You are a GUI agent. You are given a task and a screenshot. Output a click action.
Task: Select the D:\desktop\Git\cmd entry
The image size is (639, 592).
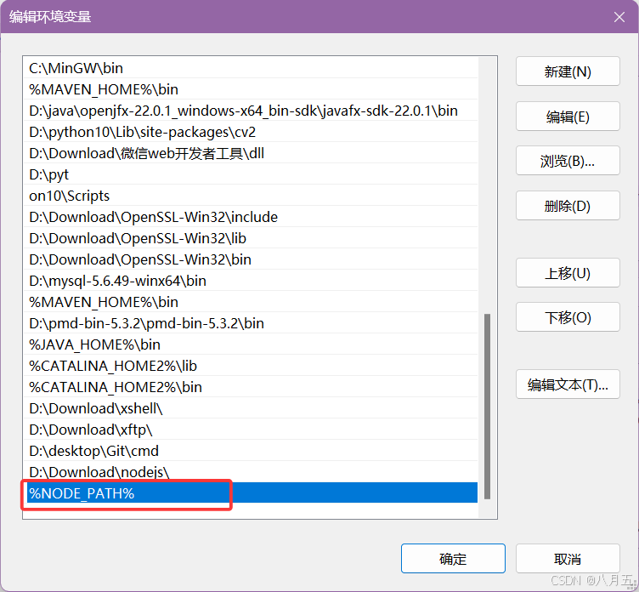point(251,451)
